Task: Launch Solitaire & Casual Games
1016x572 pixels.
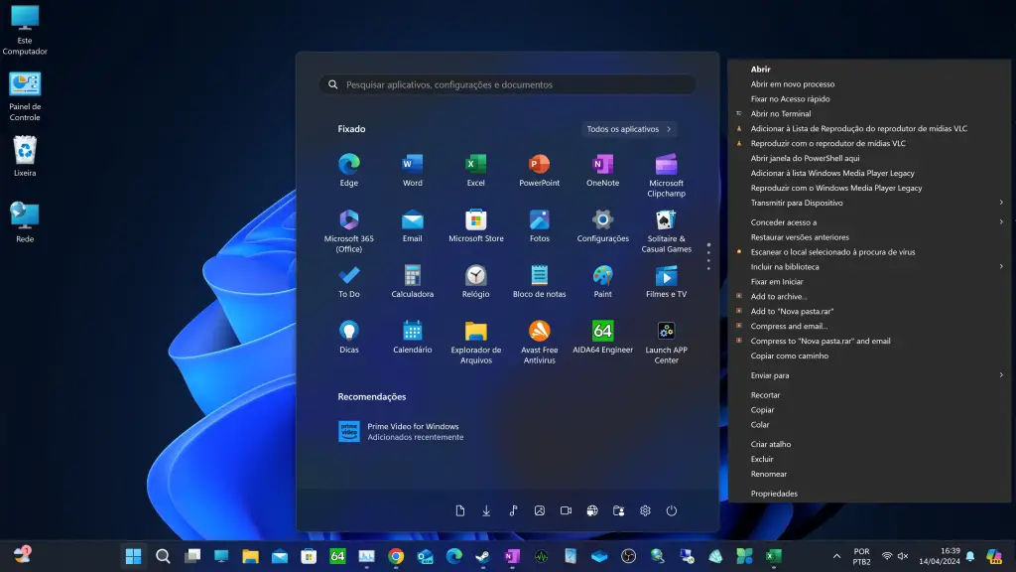Action: pyautogui.click(x=666, y=230)
